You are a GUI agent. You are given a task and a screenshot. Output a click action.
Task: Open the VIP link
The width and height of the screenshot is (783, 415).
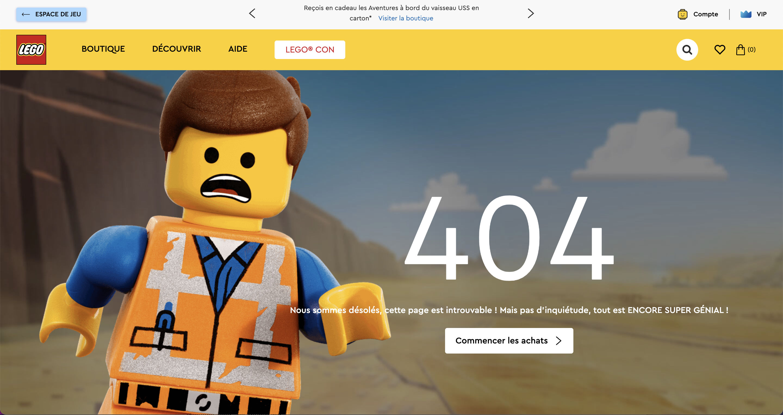[x=762, y=14]
